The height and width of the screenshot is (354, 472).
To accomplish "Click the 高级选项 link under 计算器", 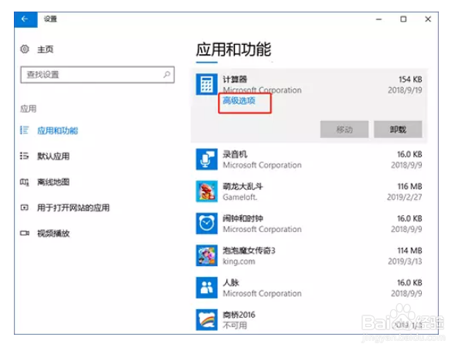I will (239, 101).
